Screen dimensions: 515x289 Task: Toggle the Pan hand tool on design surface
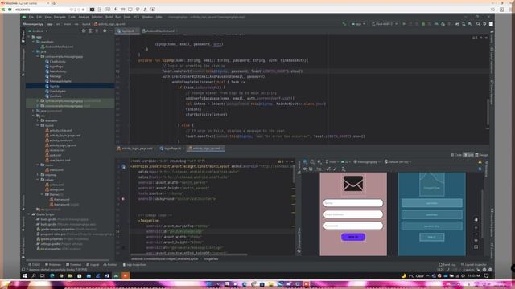click(x=476, y=219)
